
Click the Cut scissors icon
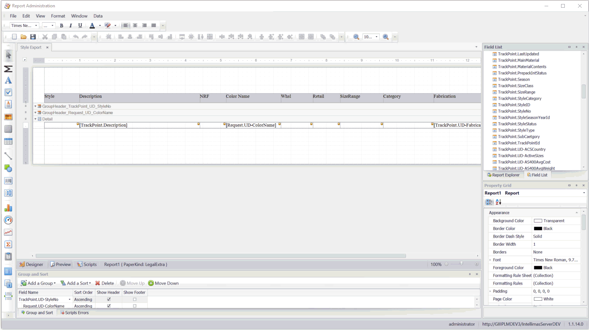pos(45,37)
